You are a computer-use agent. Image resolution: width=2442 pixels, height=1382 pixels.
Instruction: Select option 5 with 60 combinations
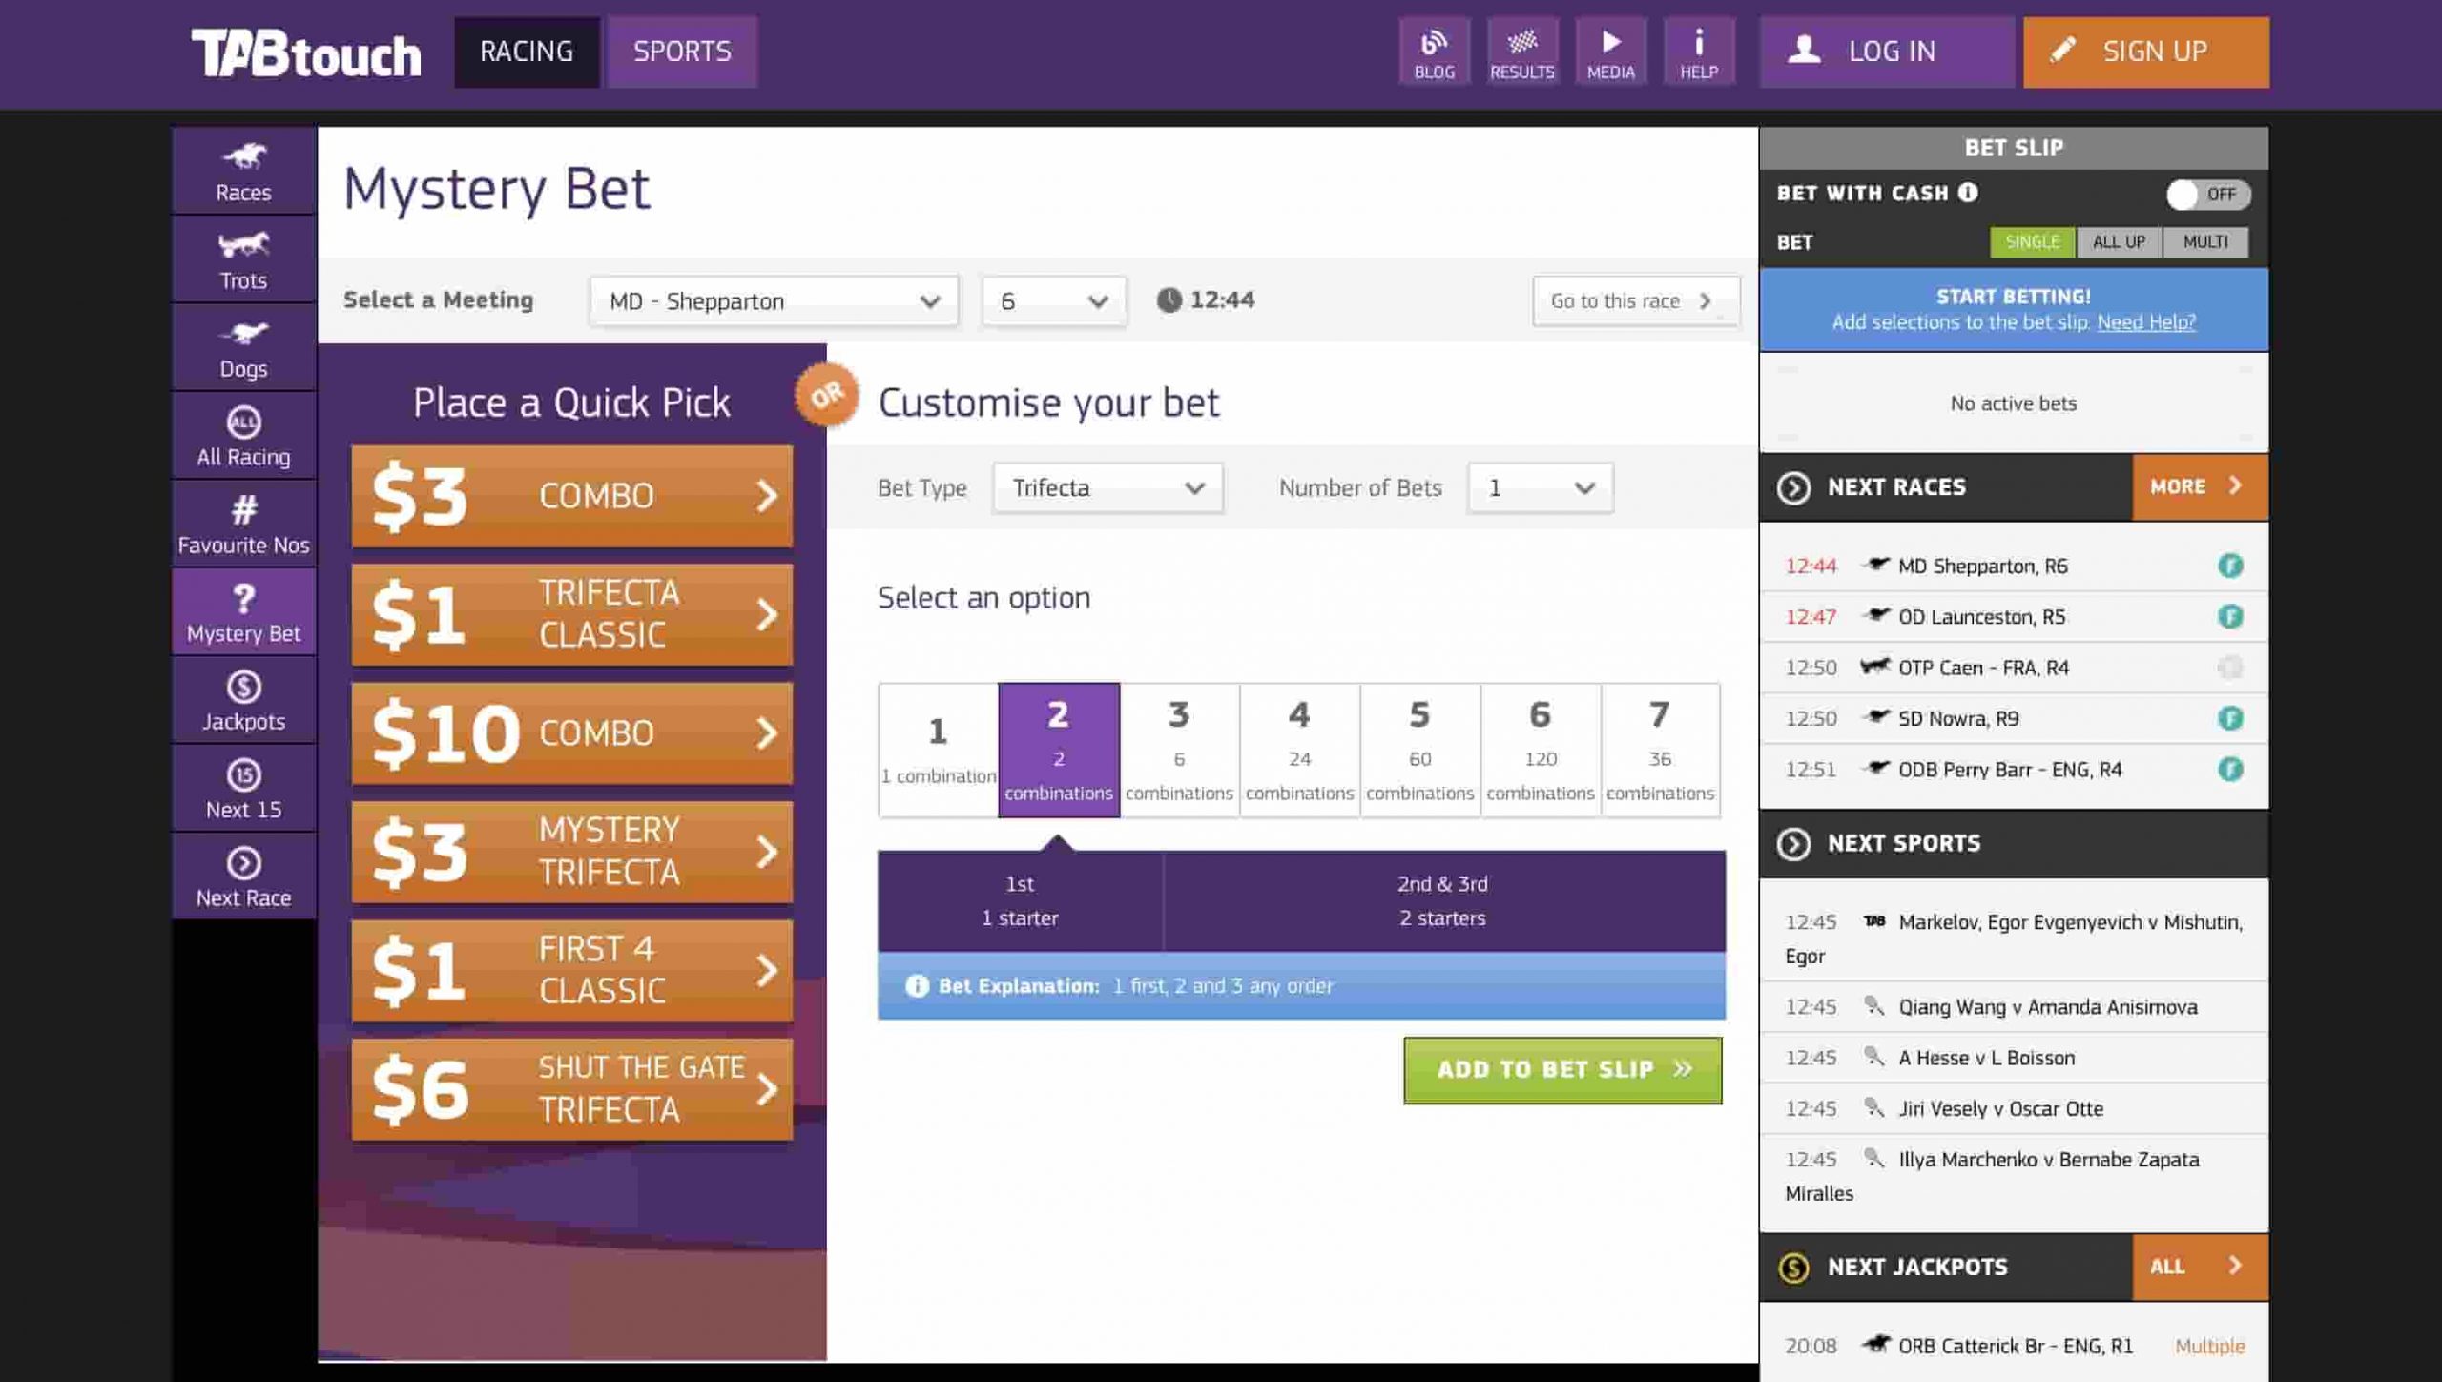[1419, 750]
